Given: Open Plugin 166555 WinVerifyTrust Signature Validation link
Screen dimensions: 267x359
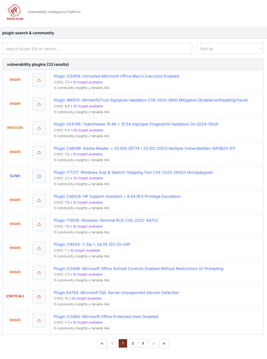Looking at the screenshot, I should [x=151, y=100].
